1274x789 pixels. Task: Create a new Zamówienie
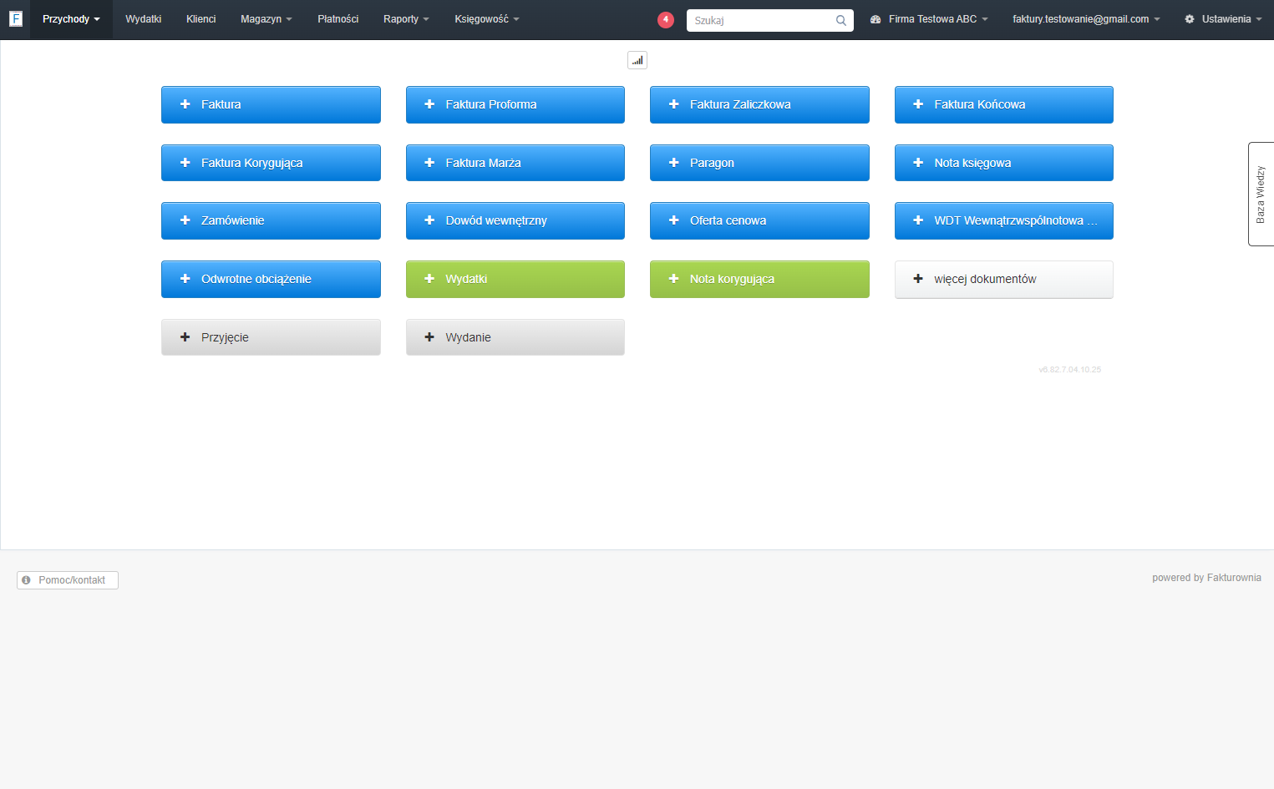271,220
